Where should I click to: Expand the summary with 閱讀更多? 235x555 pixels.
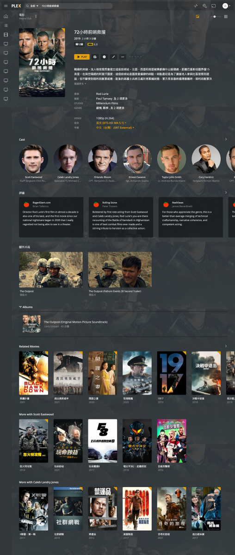point(80,84)
